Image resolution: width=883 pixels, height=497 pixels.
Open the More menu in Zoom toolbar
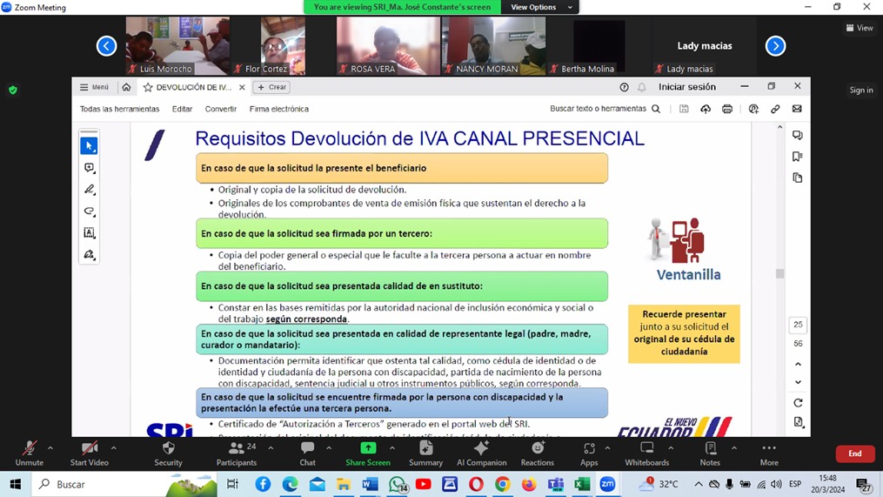(769, 453)
